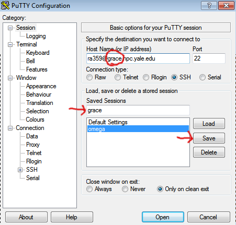Collapse the Terminal tree node
The width and height of the screenshot is (236, 225).
(x=10, y=44)
